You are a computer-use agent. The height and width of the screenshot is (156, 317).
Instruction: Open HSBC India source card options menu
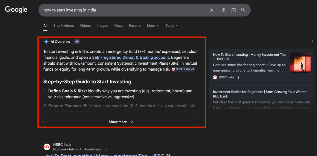[x=238, y=77]
